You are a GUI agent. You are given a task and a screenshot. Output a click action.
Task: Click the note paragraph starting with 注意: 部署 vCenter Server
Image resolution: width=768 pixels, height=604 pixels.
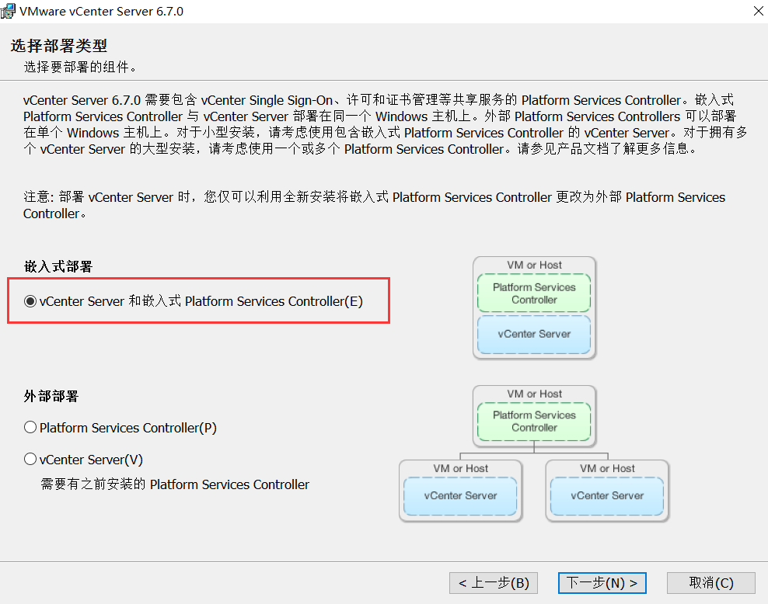point(375,206)
